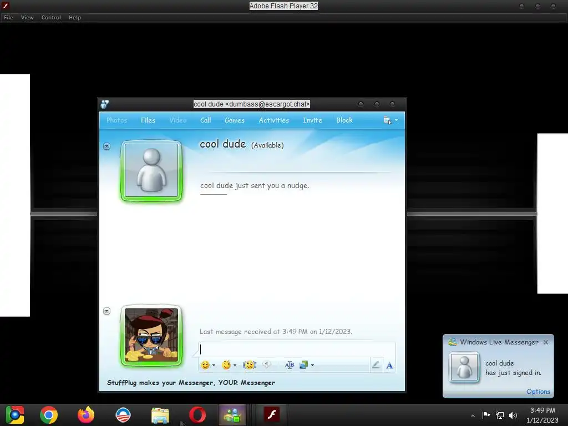Change the font with the AB icon

pos(289,365)
